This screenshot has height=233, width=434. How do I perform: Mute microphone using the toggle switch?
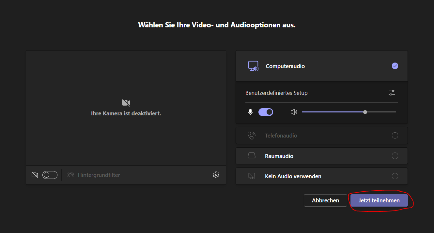(266, 112)
